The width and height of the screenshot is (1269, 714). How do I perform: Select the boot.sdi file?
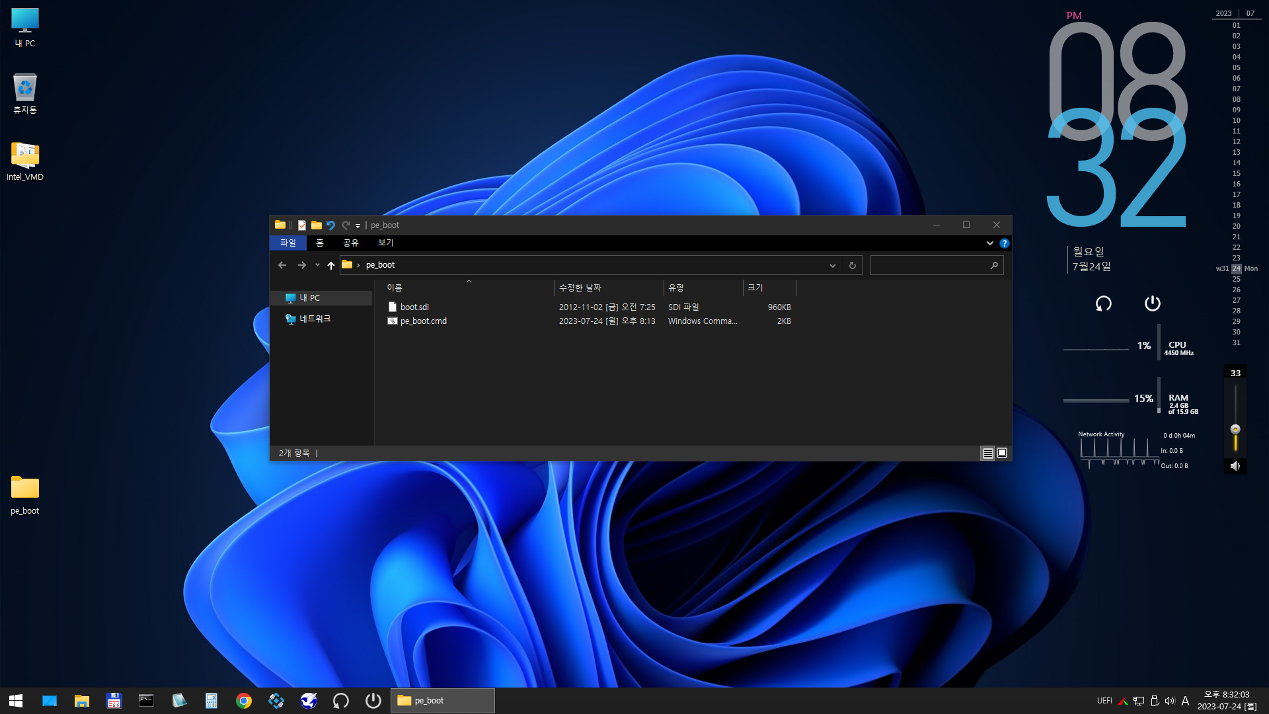[414, 307]
